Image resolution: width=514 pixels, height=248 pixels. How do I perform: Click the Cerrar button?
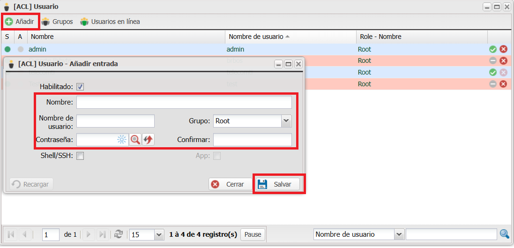click(x=229, y=184)
